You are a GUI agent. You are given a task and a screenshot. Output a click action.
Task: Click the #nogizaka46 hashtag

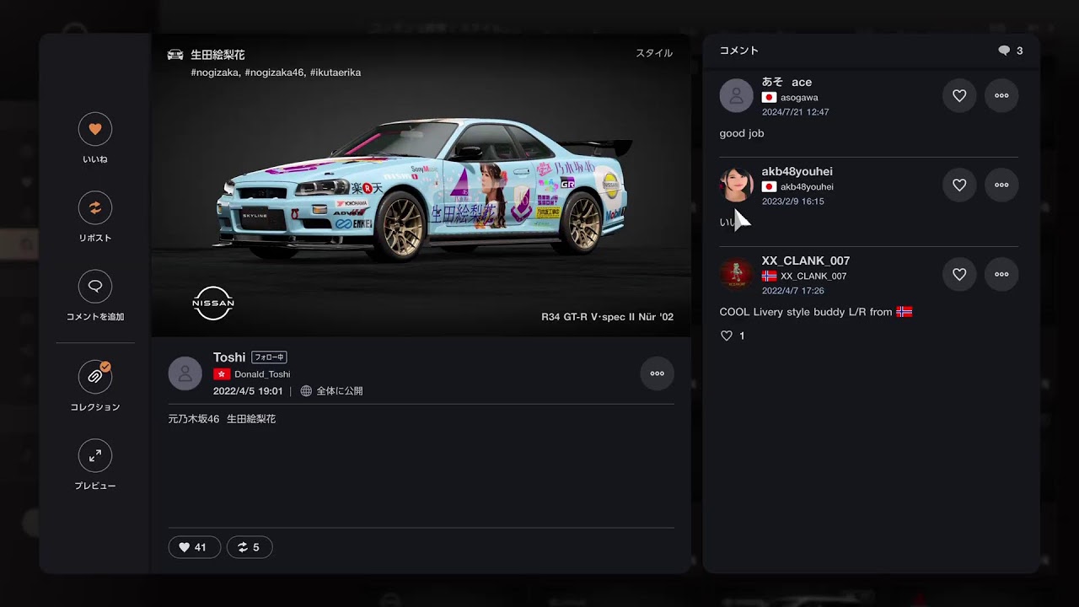coord(275,73)
